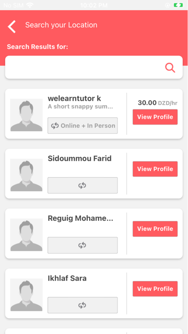Tap Sidoummou Farid's avatar image
The image size is (188, 334).
26,175
